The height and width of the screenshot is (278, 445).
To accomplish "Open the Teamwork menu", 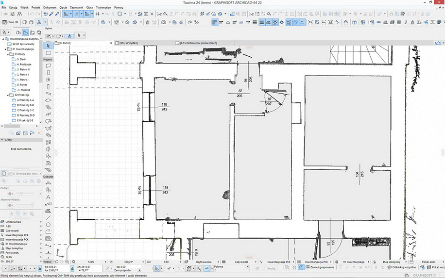I will [x=76, y=8].
